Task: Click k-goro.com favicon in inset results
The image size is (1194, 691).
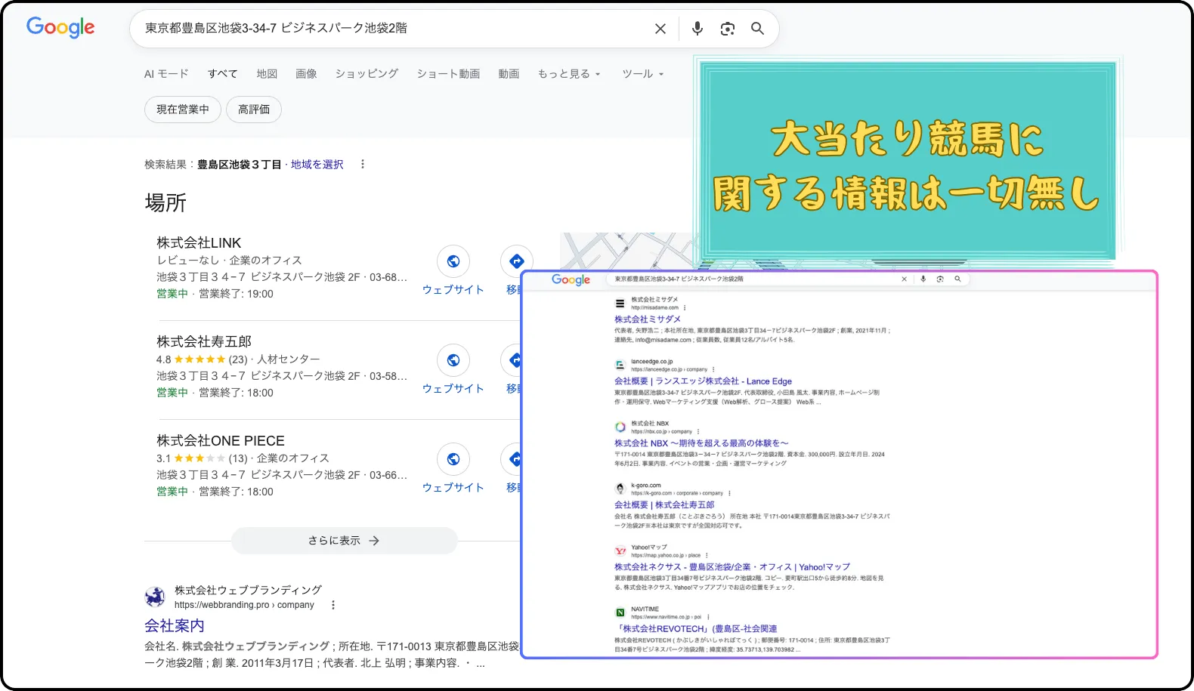Action: 620,489
